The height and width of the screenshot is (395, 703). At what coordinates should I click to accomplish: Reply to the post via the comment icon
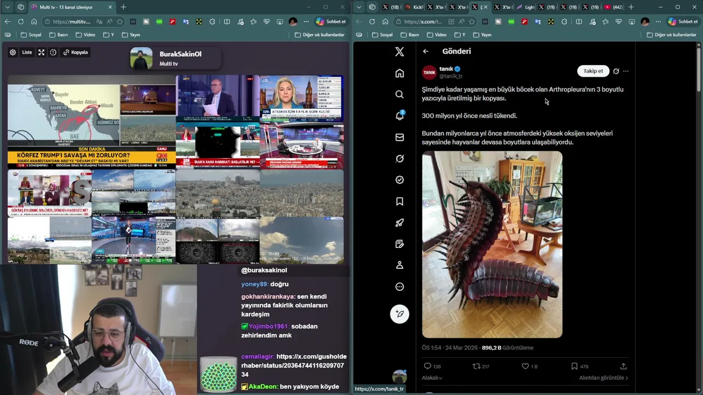tap(427, 366)
